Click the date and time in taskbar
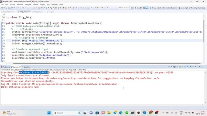Viewport: 207px width, 116px height. point(200,113)
